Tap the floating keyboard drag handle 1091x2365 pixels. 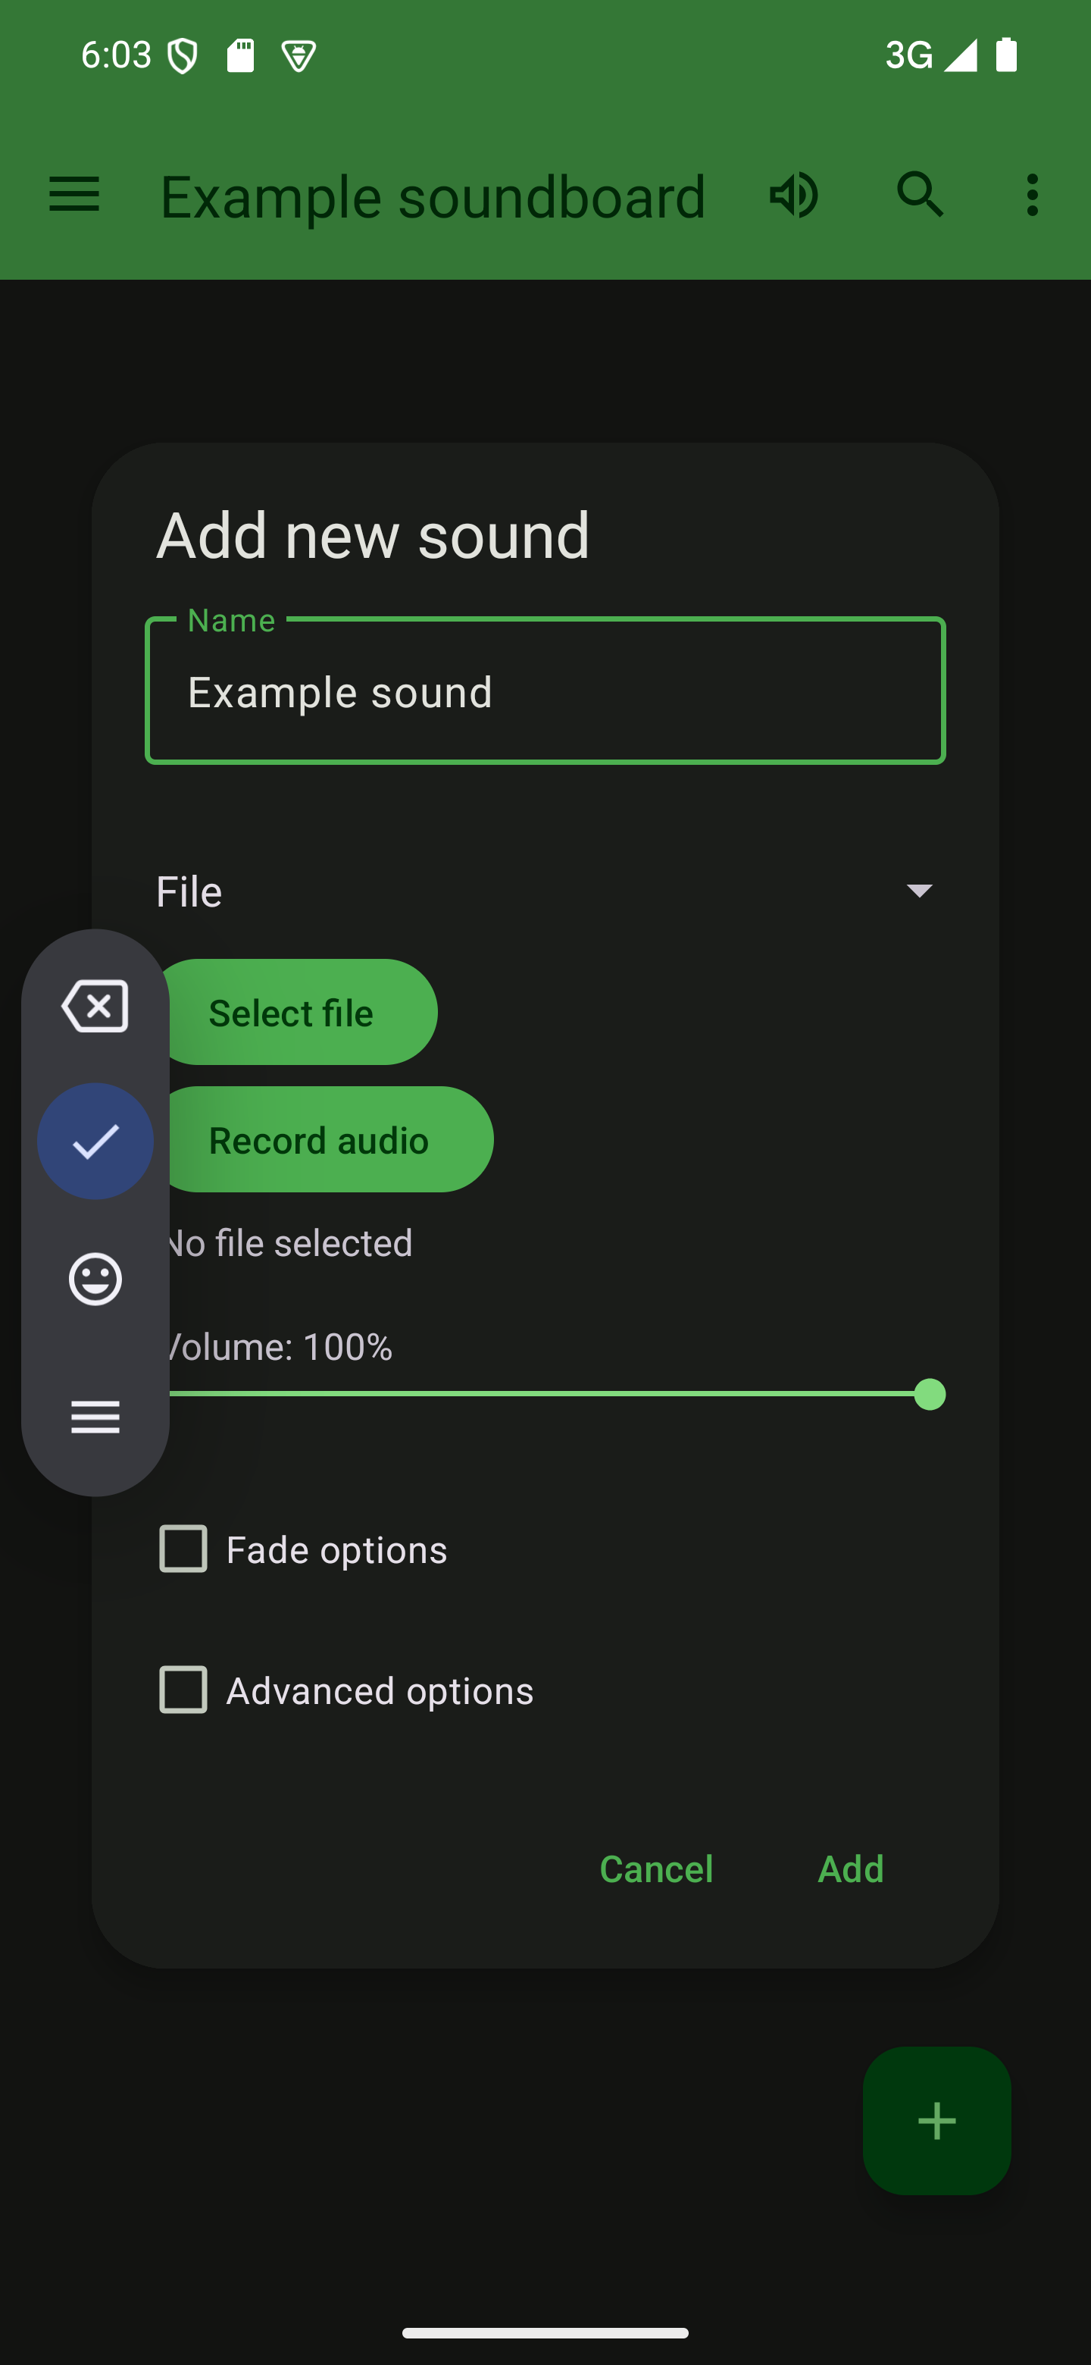[95, 1417]
